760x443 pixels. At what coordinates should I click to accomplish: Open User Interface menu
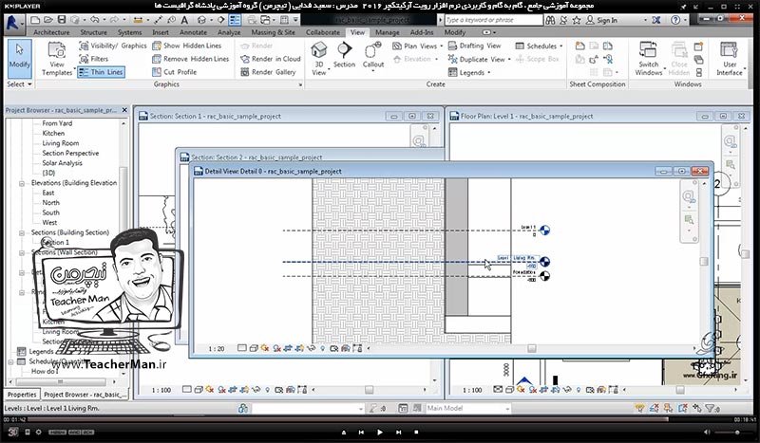730,59
